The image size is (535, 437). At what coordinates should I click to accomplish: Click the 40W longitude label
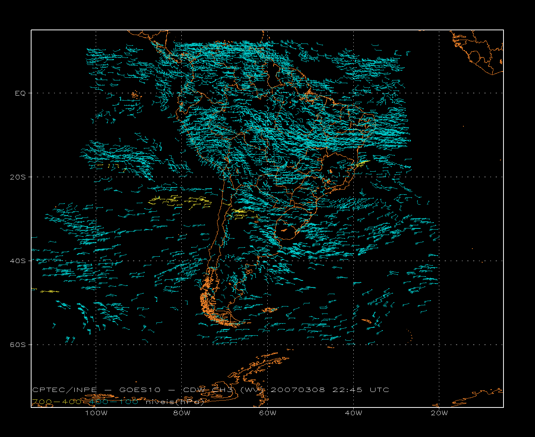pos(353,413)
